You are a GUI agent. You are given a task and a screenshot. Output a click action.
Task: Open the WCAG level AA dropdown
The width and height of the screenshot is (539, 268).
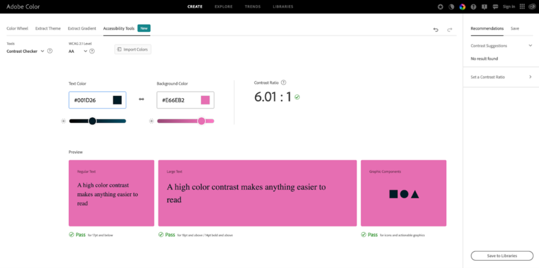click(x=78, y=51)
